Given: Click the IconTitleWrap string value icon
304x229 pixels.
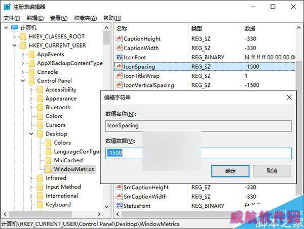Looking at the screenshot, I should 119,76.
